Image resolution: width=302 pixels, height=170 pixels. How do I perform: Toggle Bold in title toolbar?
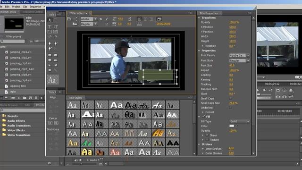(101, 19)
